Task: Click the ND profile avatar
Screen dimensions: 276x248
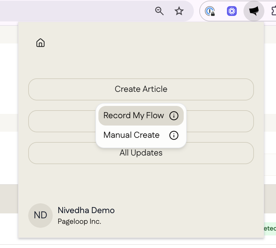Action: pos(40,216)
